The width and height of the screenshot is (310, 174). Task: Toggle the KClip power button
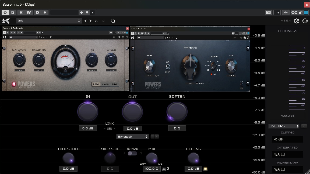[x=305, y=21]
